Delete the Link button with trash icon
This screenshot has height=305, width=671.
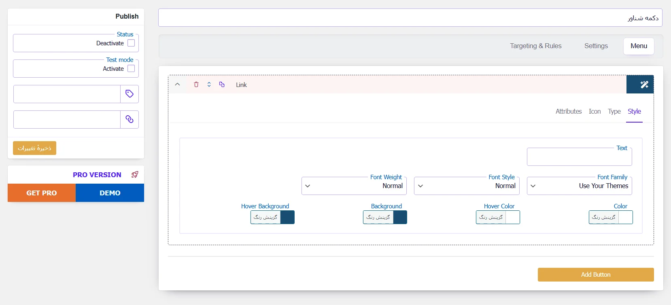[x=196, y=85]
